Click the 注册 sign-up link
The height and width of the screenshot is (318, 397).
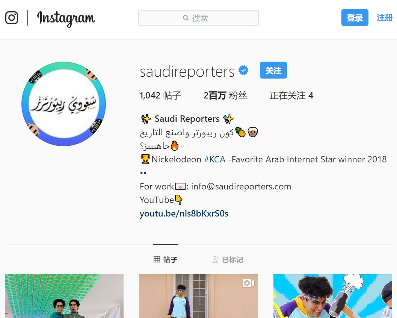pyautogui.click(x=385, y=18)
